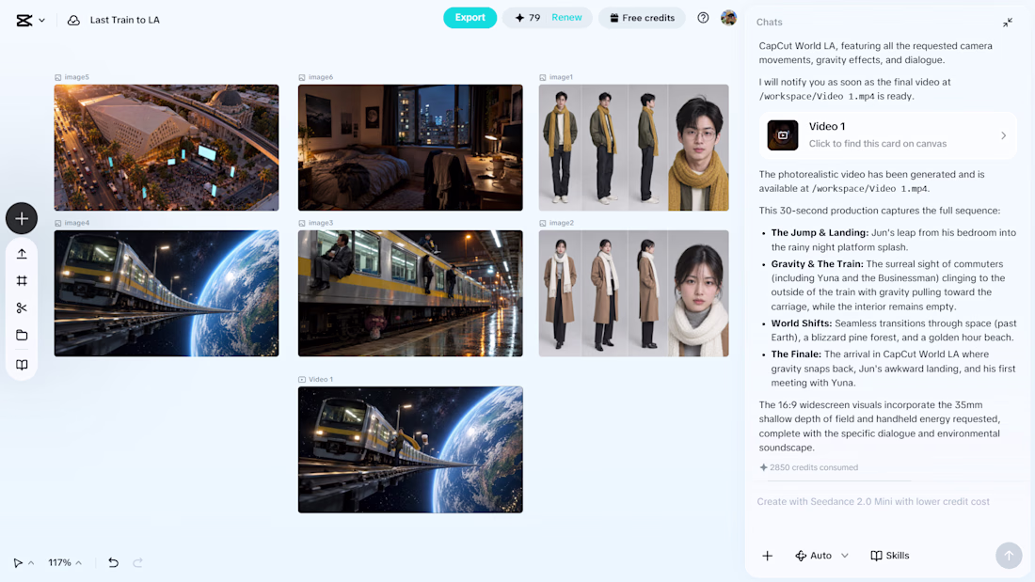Click the send arrow button
The width and height of the screenshot is (1035, 582).
[1009, 556]
